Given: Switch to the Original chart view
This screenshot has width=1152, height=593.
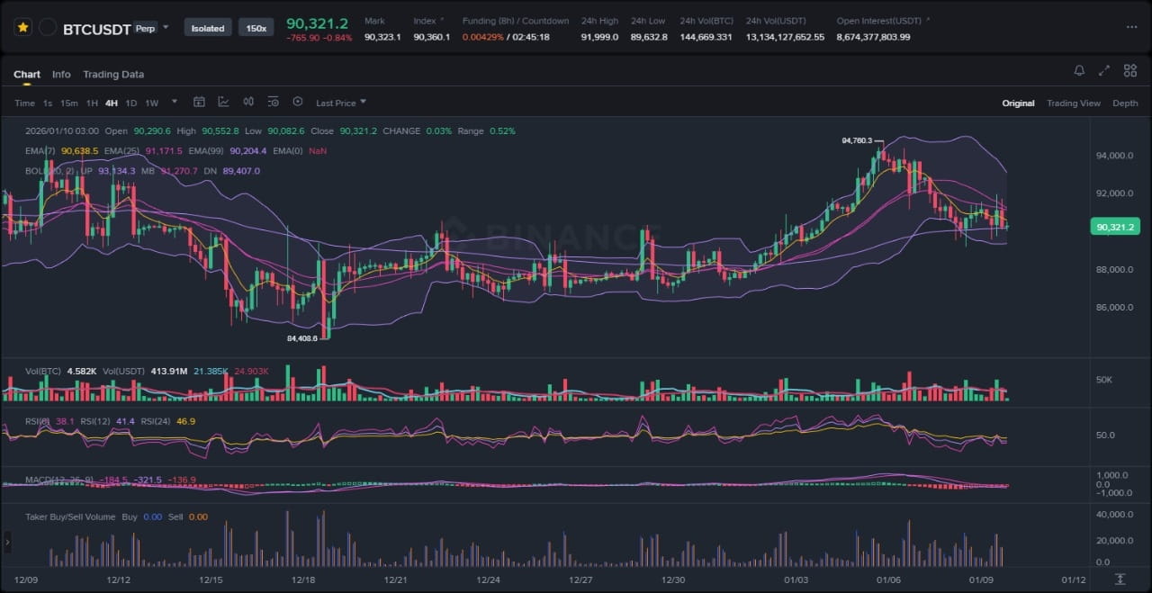Looking at the screenshot, I should 1018,103.
